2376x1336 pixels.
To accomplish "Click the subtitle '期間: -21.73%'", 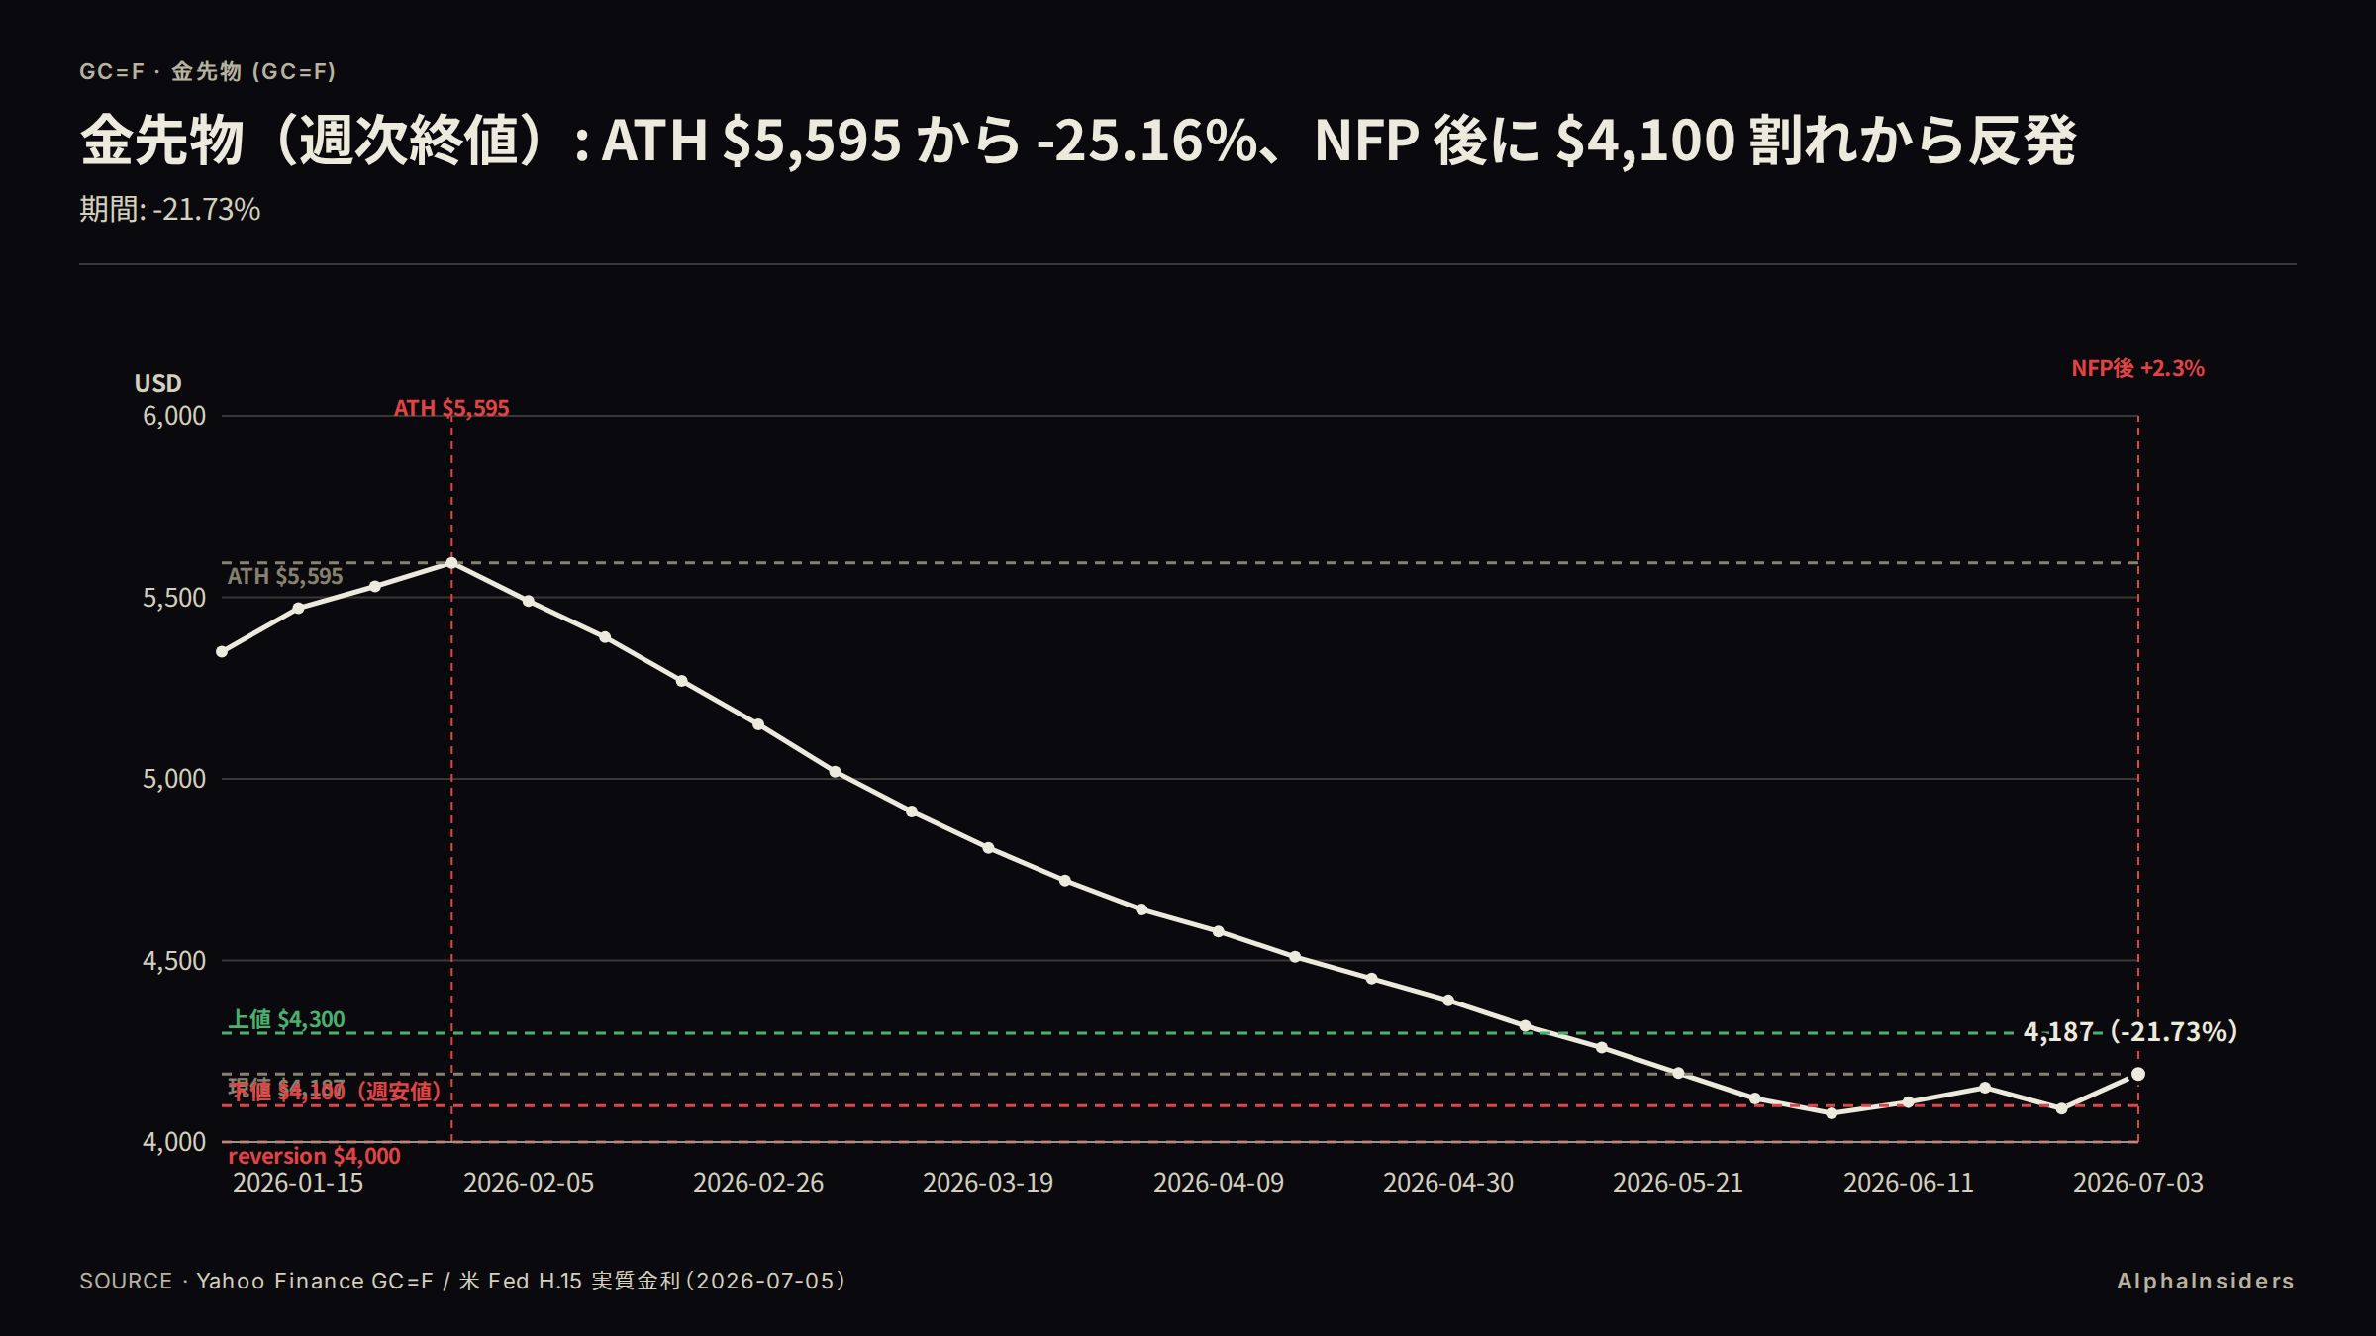I will [x=170, y=210].
